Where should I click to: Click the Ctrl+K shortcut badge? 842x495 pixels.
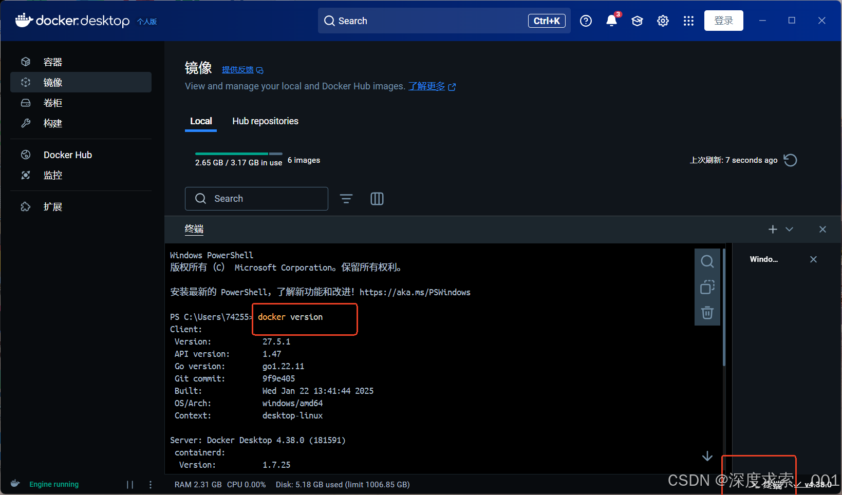(x=547, y=21)
